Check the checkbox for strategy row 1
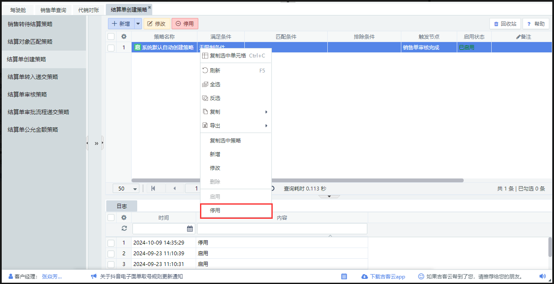The image size is (554, 284). (x=111, y=48)
